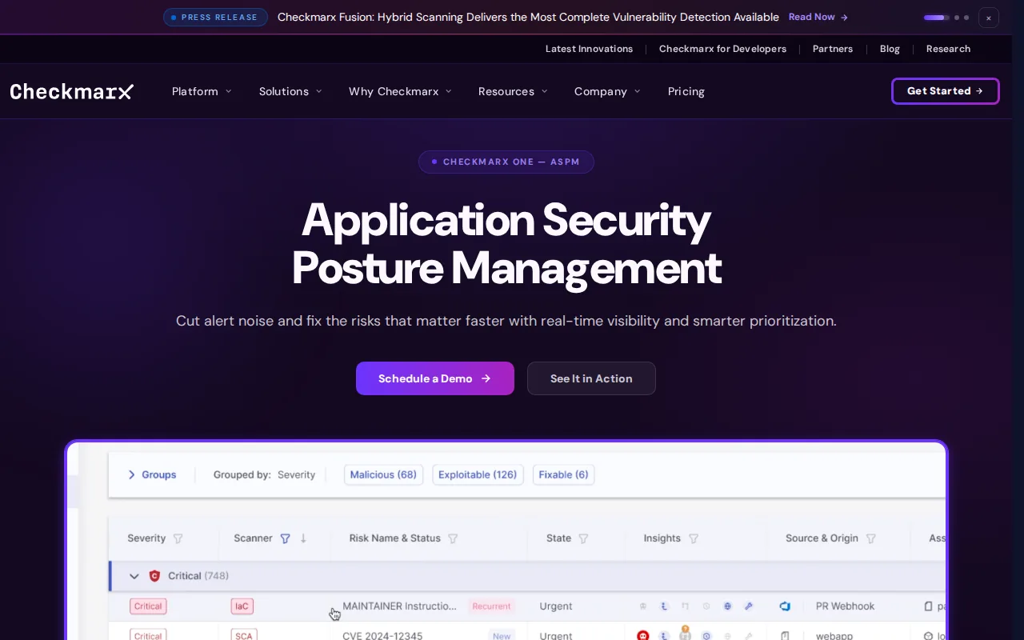Toggle the Exploitable (126) filter chip

(x=478, y=474)
